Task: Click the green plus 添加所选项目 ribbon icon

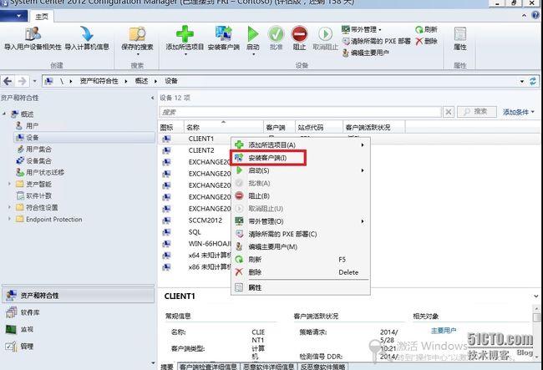Action: [x=185, y=34]
